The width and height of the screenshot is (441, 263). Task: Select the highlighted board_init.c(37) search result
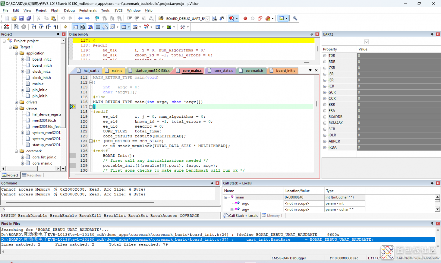click(218, 239)
